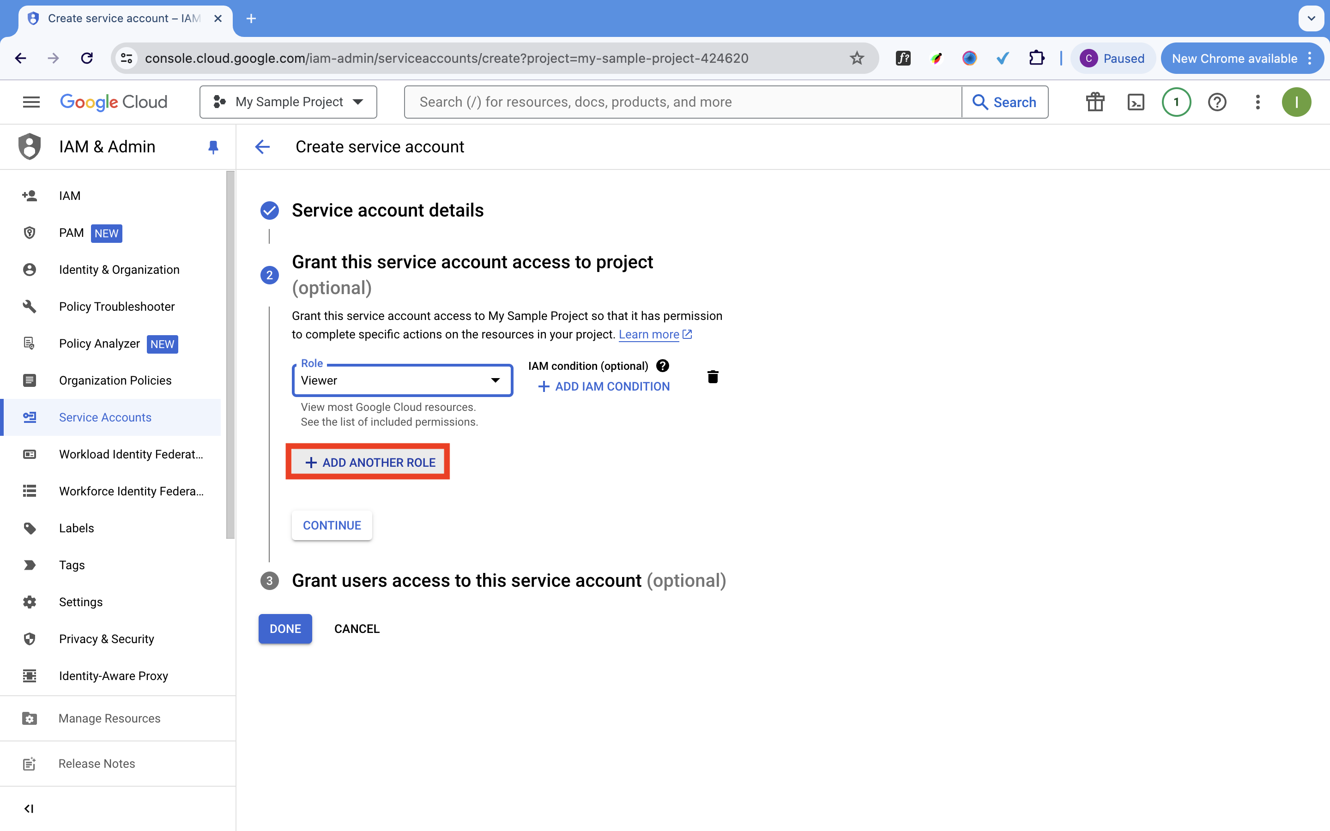This screenshot has height=831, width=1330.
Task: Click the CANCEL button
Action: coord(357,629)
